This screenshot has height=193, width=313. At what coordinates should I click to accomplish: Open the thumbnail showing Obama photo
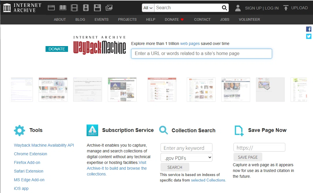point(236,90)
